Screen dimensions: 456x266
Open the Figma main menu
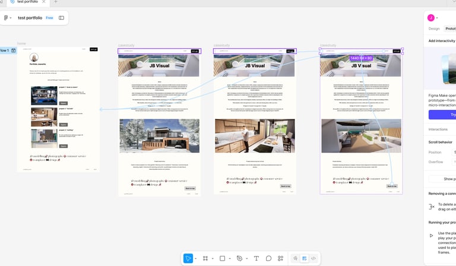coord(7,18)
